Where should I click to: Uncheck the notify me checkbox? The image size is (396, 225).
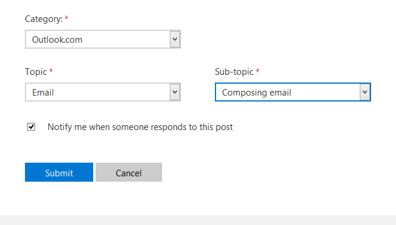(31, 127)
